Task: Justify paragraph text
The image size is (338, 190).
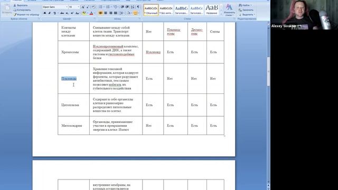Action: tap(116, 13)
